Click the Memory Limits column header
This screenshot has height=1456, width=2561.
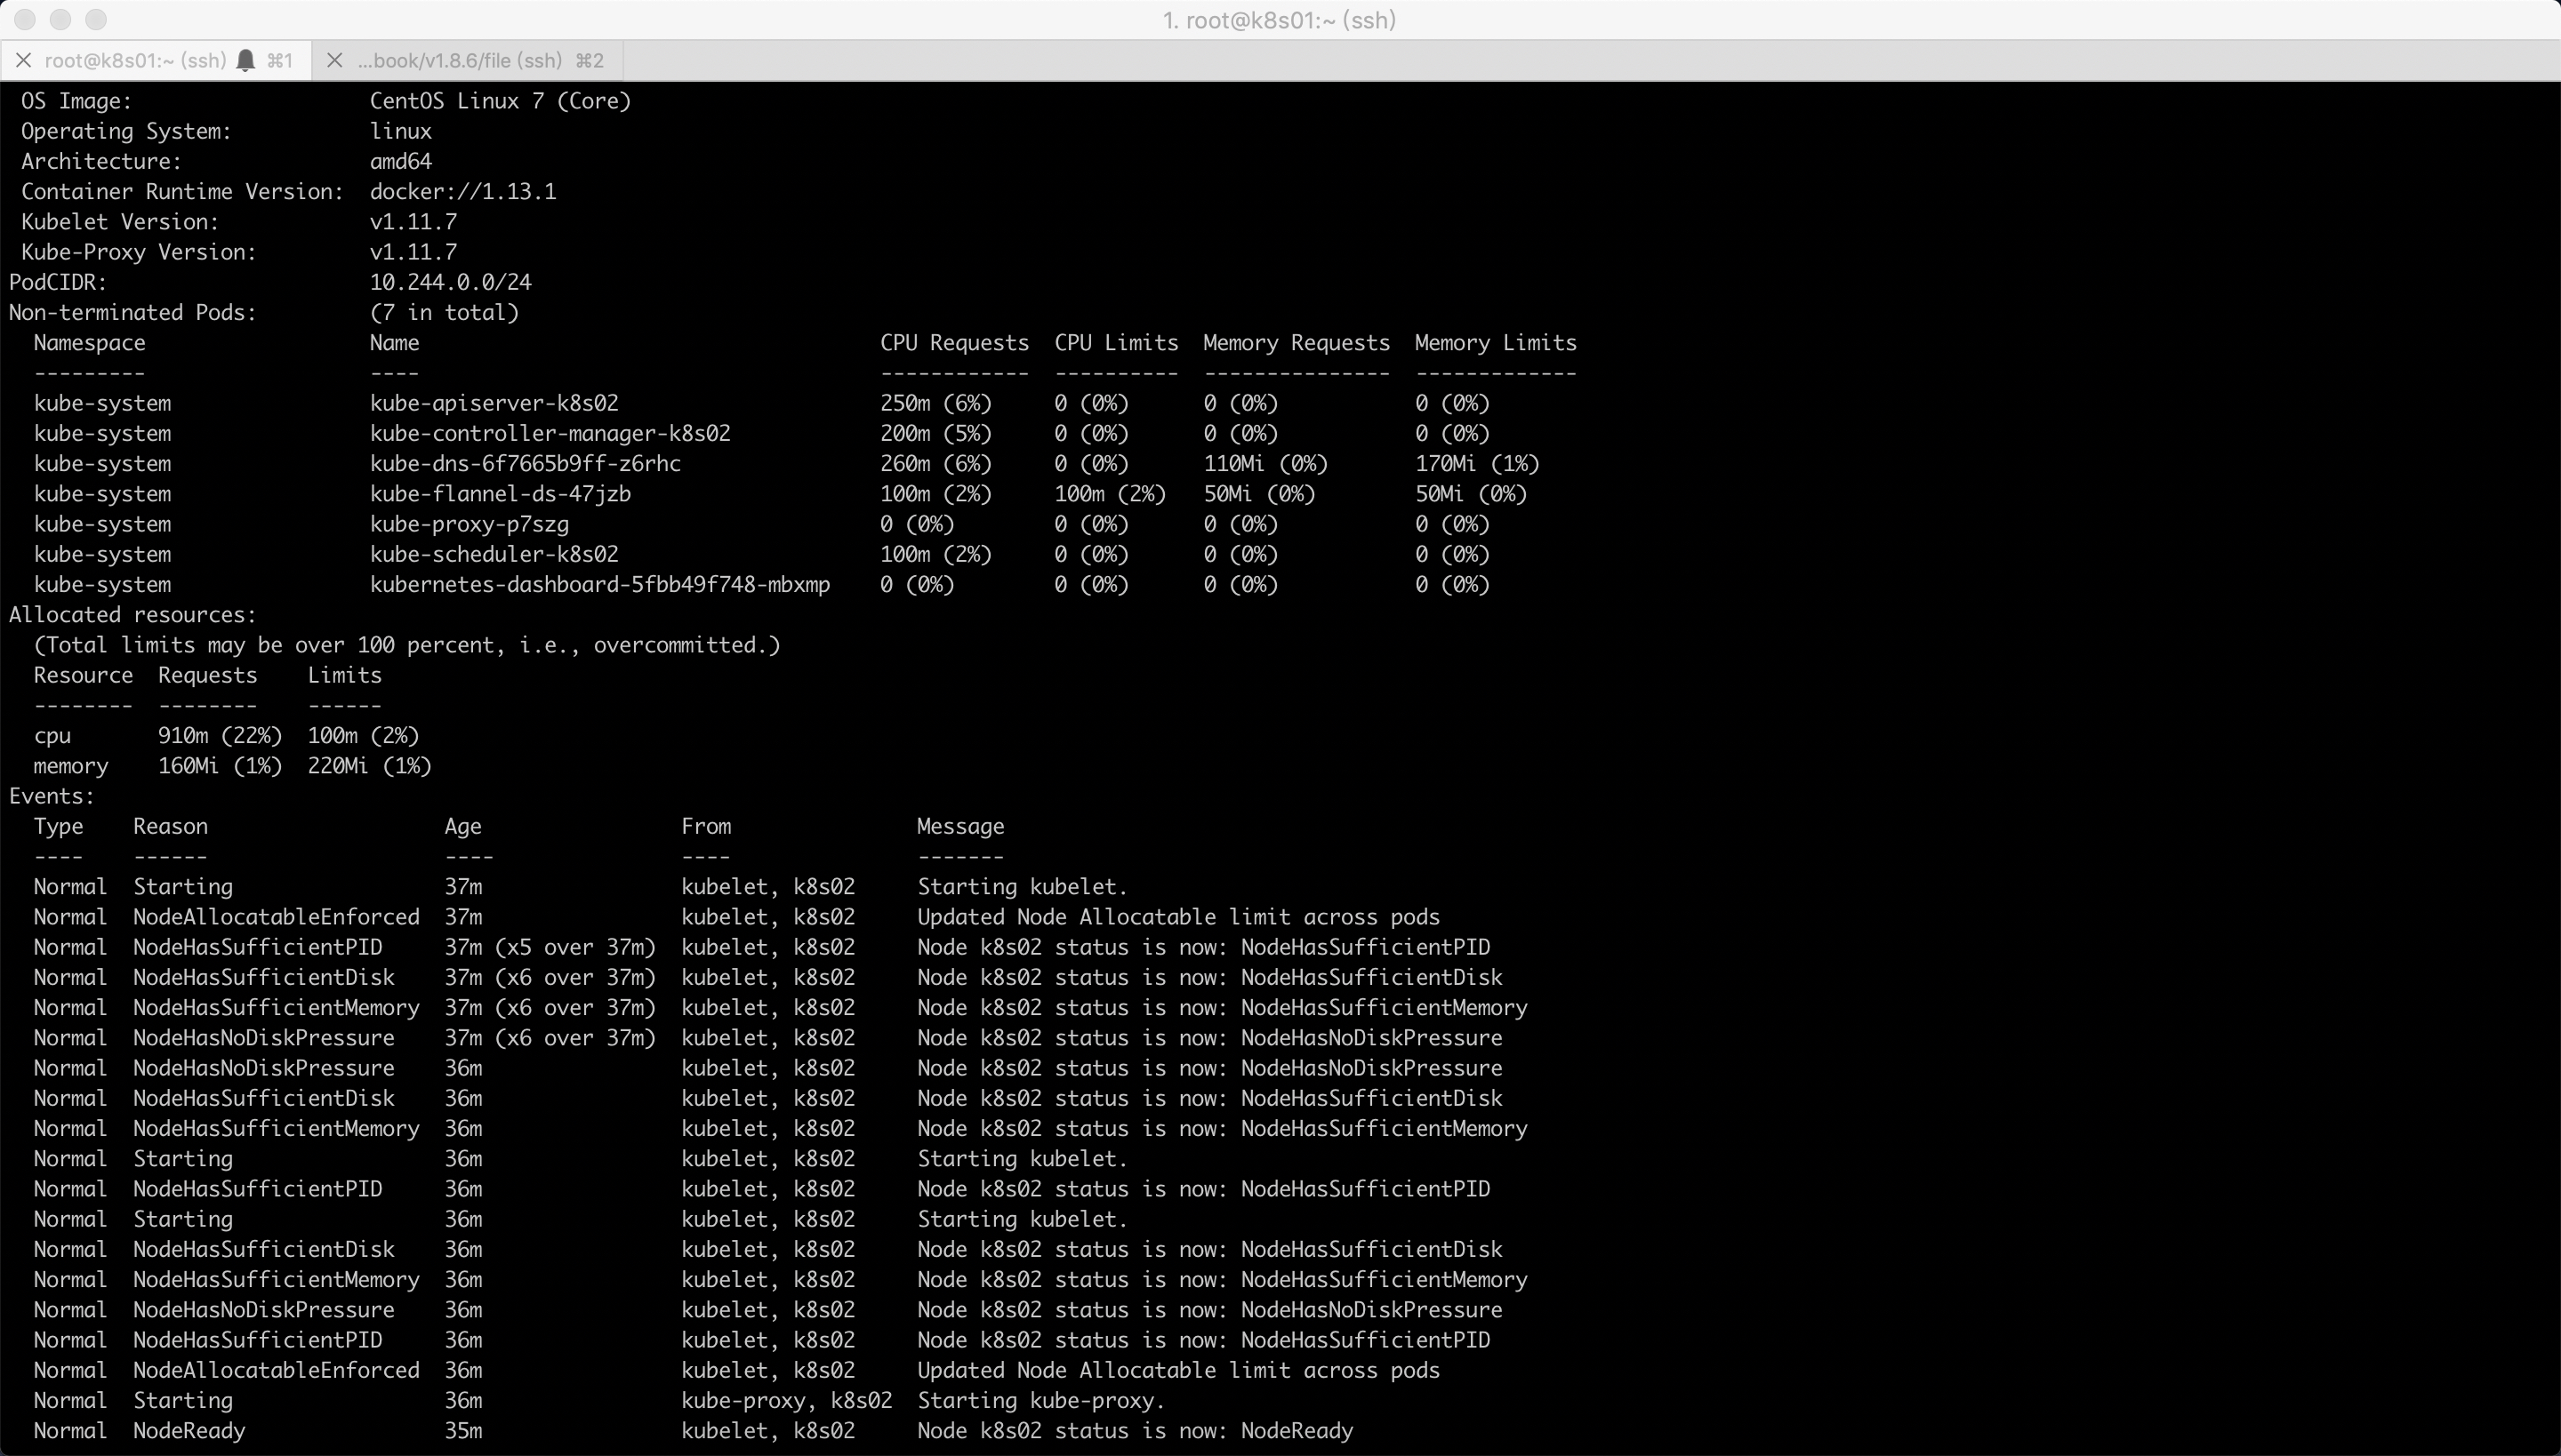1495,343
